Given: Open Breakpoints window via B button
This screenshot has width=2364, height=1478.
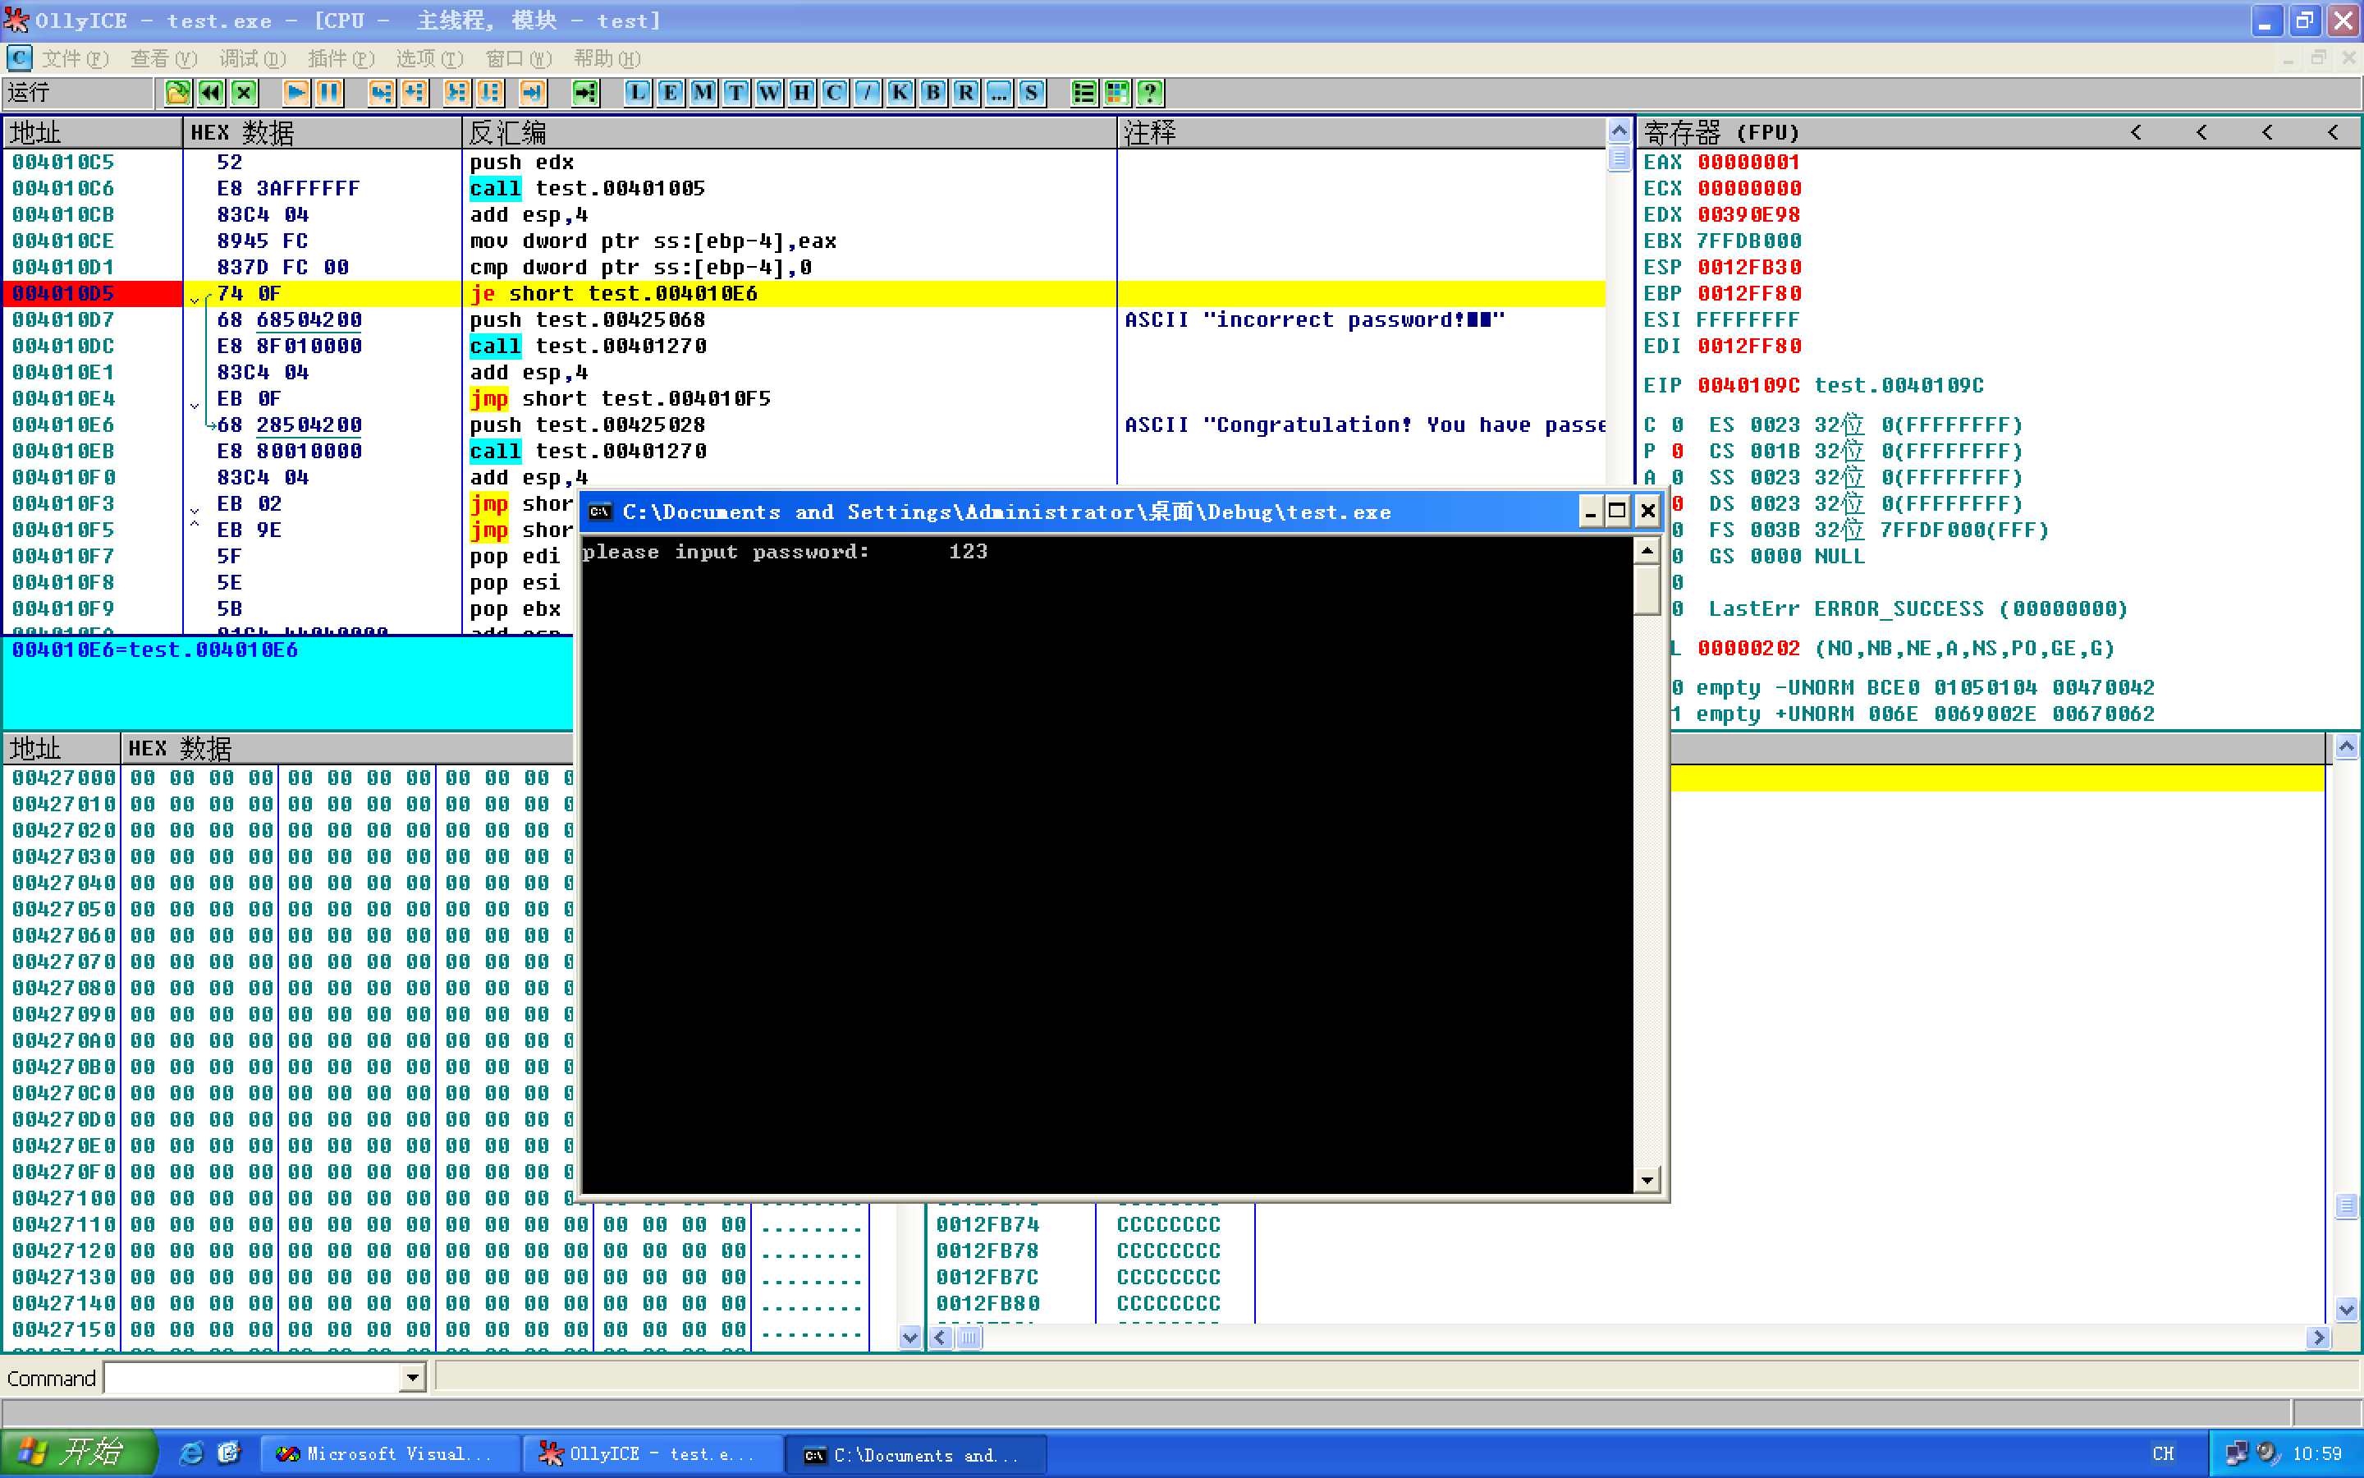Looking at the screenshot, I should (x=933, y=93).
